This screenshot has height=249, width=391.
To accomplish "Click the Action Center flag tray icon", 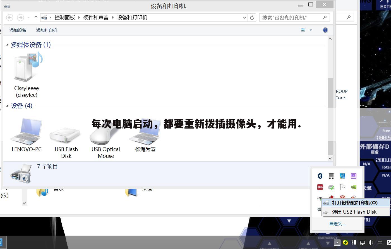I will click(342, 187).
